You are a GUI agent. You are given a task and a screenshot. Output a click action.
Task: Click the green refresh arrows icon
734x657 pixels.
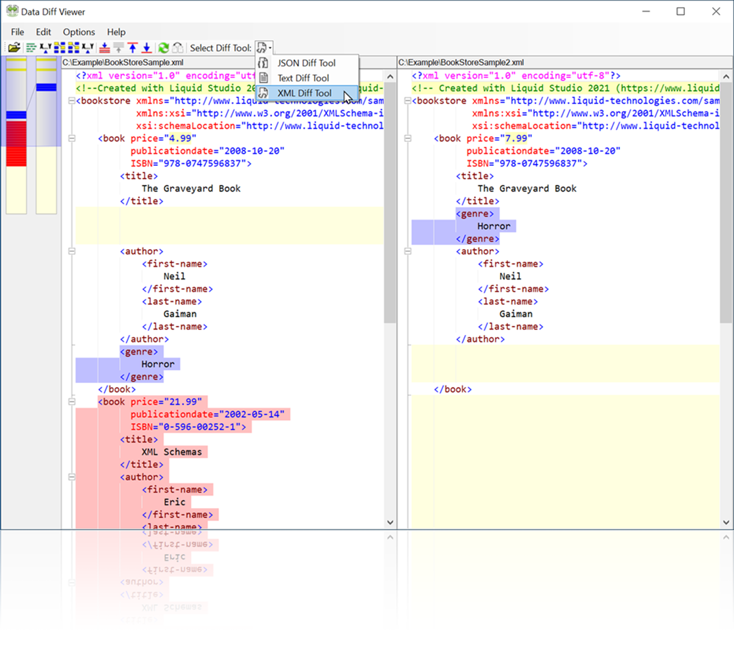point(164,48)
